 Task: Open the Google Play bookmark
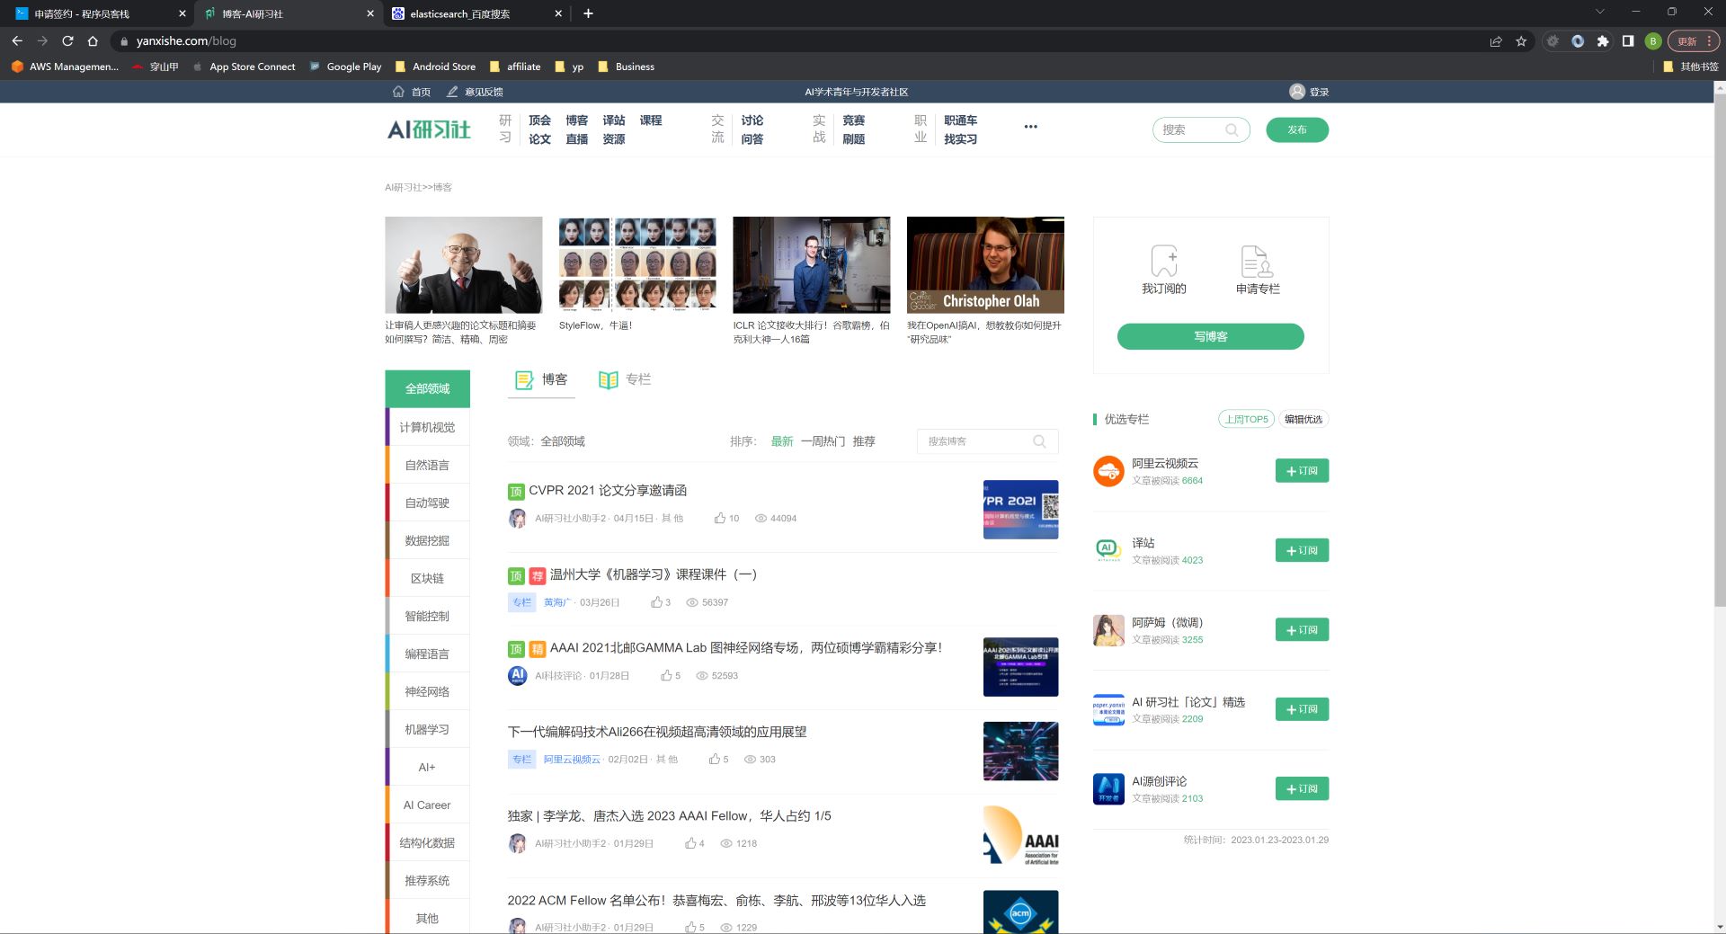(345, 67)
